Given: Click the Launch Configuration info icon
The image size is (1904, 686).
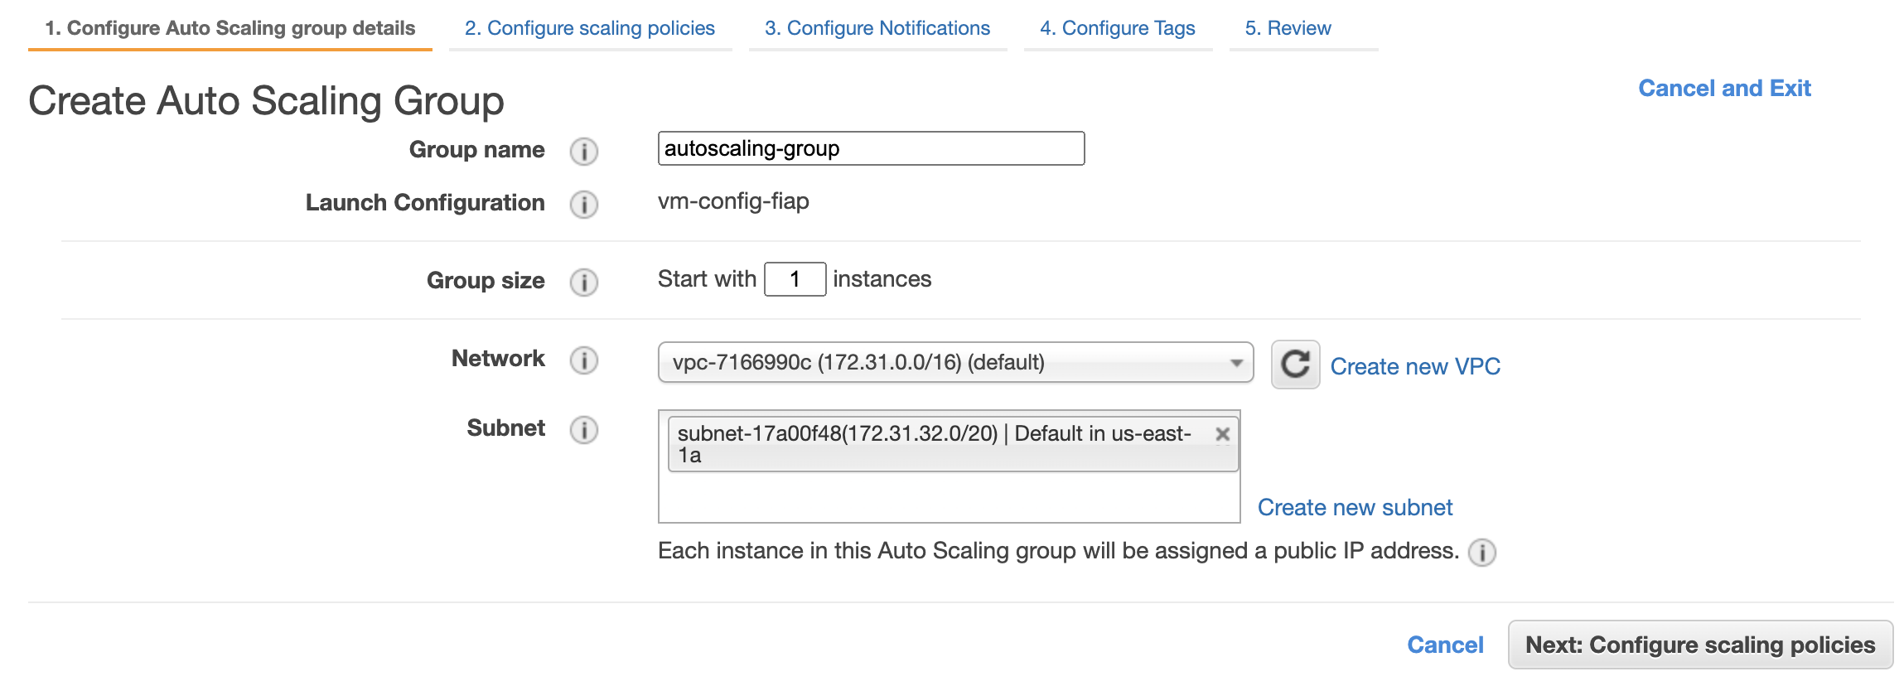Looking at the screenshot, I should [x=583, y=205].
